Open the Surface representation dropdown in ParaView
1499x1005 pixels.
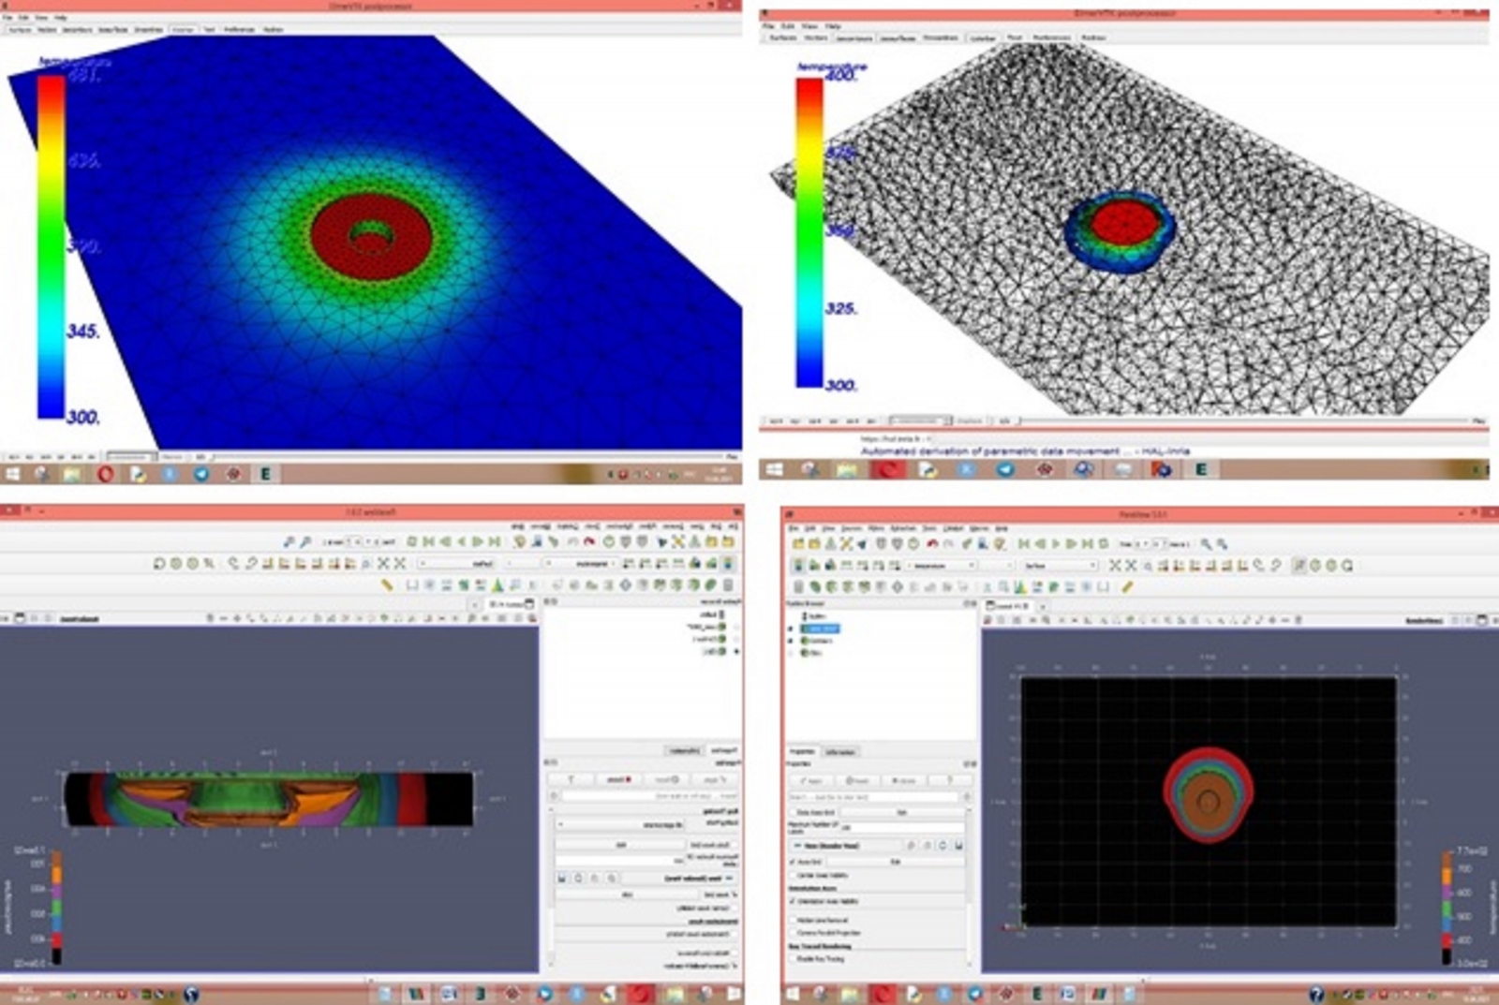click(1059, 566)
